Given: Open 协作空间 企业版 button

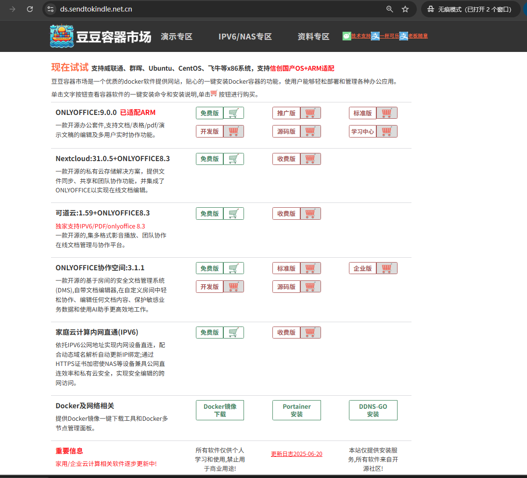Looking at the screenshot, I should [363, 268].
